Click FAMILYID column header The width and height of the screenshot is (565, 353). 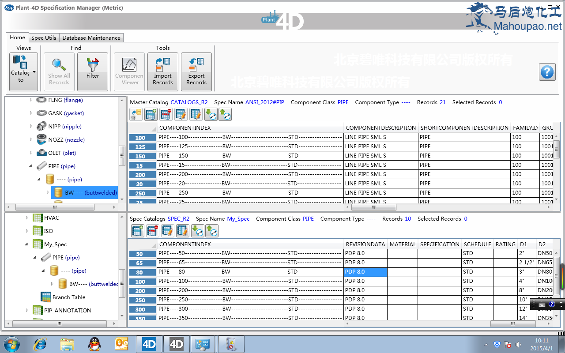525,128
